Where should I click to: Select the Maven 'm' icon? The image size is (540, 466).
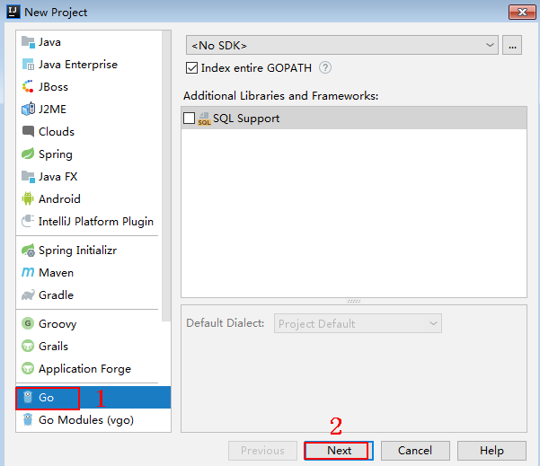pyautogui.click(x=28, y=272)
